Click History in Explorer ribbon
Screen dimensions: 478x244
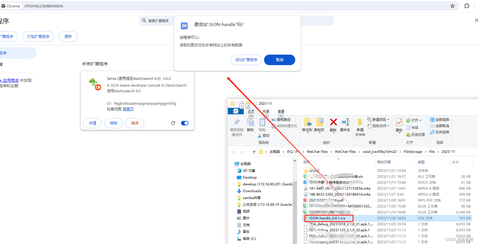pyautogui.click(x=416, y=135)
